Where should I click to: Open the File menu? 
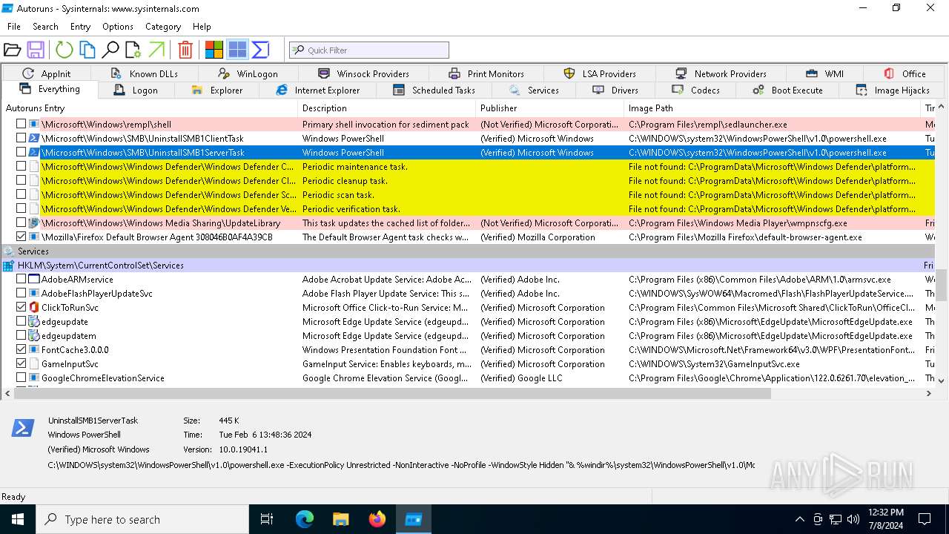point(14,27)
